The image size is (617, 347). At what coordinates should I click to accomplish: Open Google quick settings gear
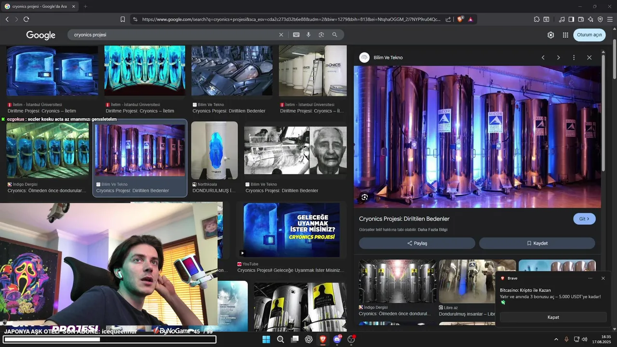550,35
